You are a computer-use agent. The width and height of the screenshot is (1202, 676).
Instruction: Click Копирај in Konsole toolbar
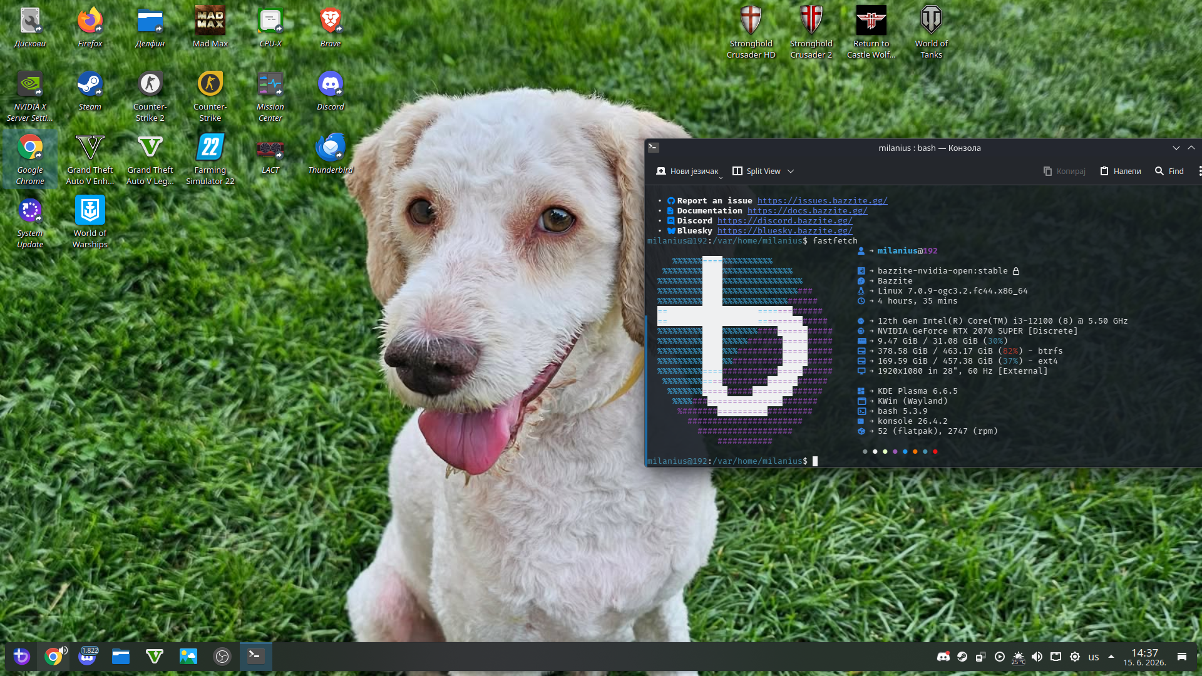click(x=1064, y=171)
